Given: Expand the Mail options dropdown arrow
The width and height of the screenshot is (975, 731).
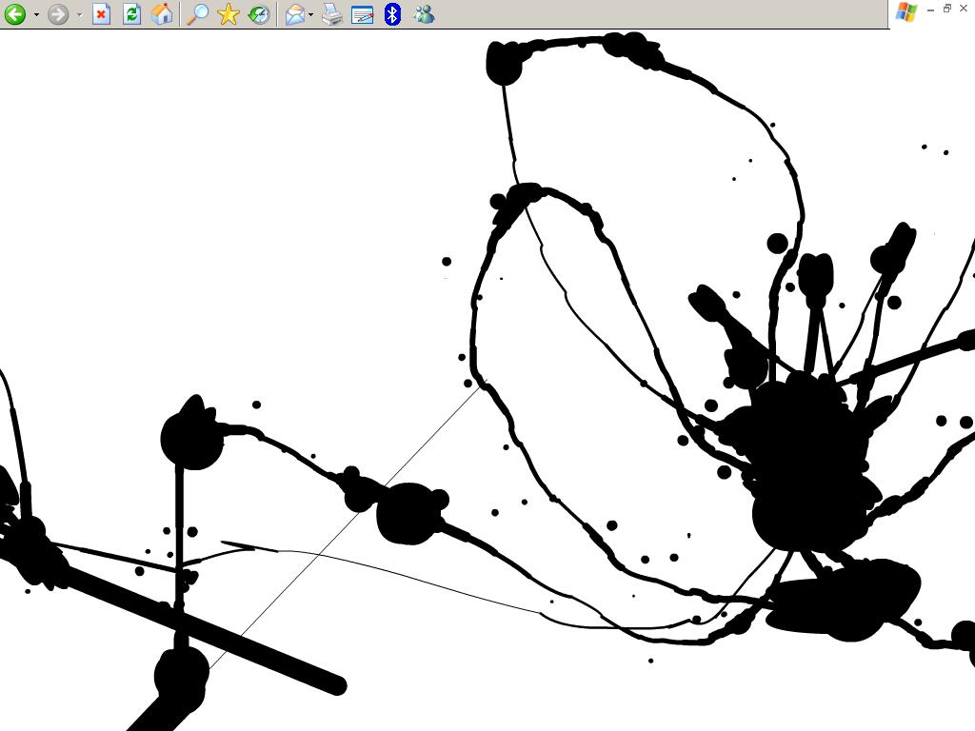Looking at the screenshot, I should coord(311,14).
